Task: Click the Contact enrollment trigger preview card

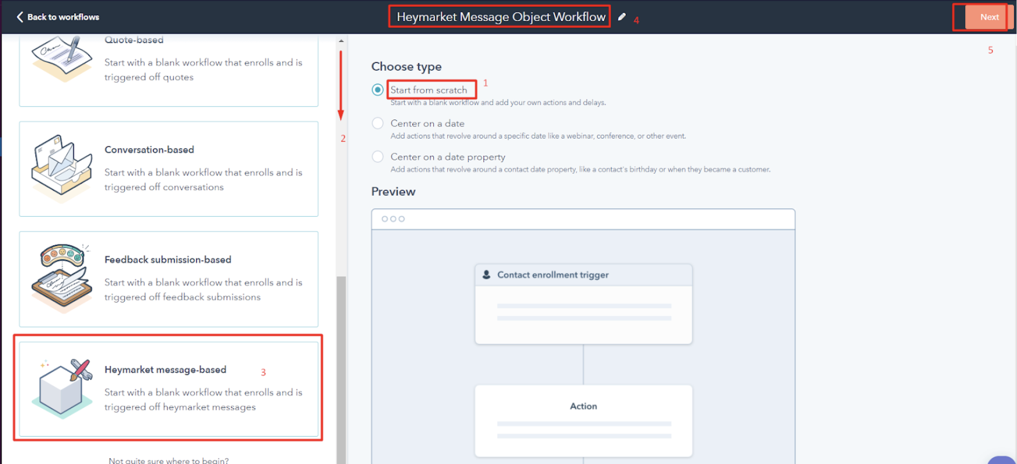Action: click(584, 304)
